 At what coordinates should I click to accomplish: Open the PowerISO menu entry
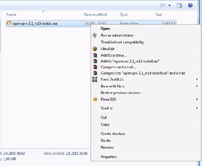108,99
